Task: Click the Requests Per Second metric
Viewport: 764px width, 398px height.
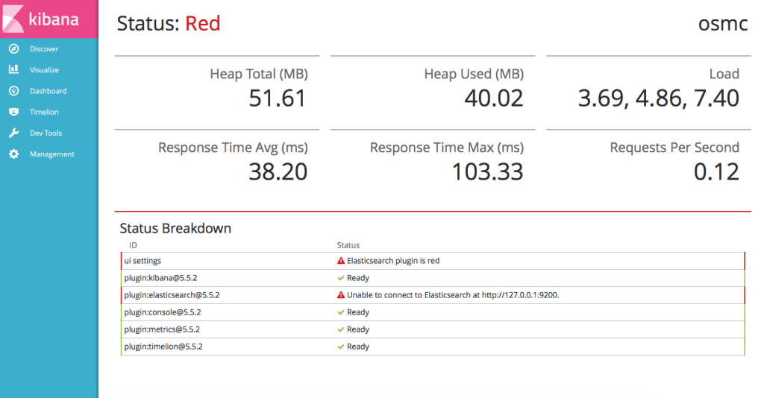Action: click(715, 171)
